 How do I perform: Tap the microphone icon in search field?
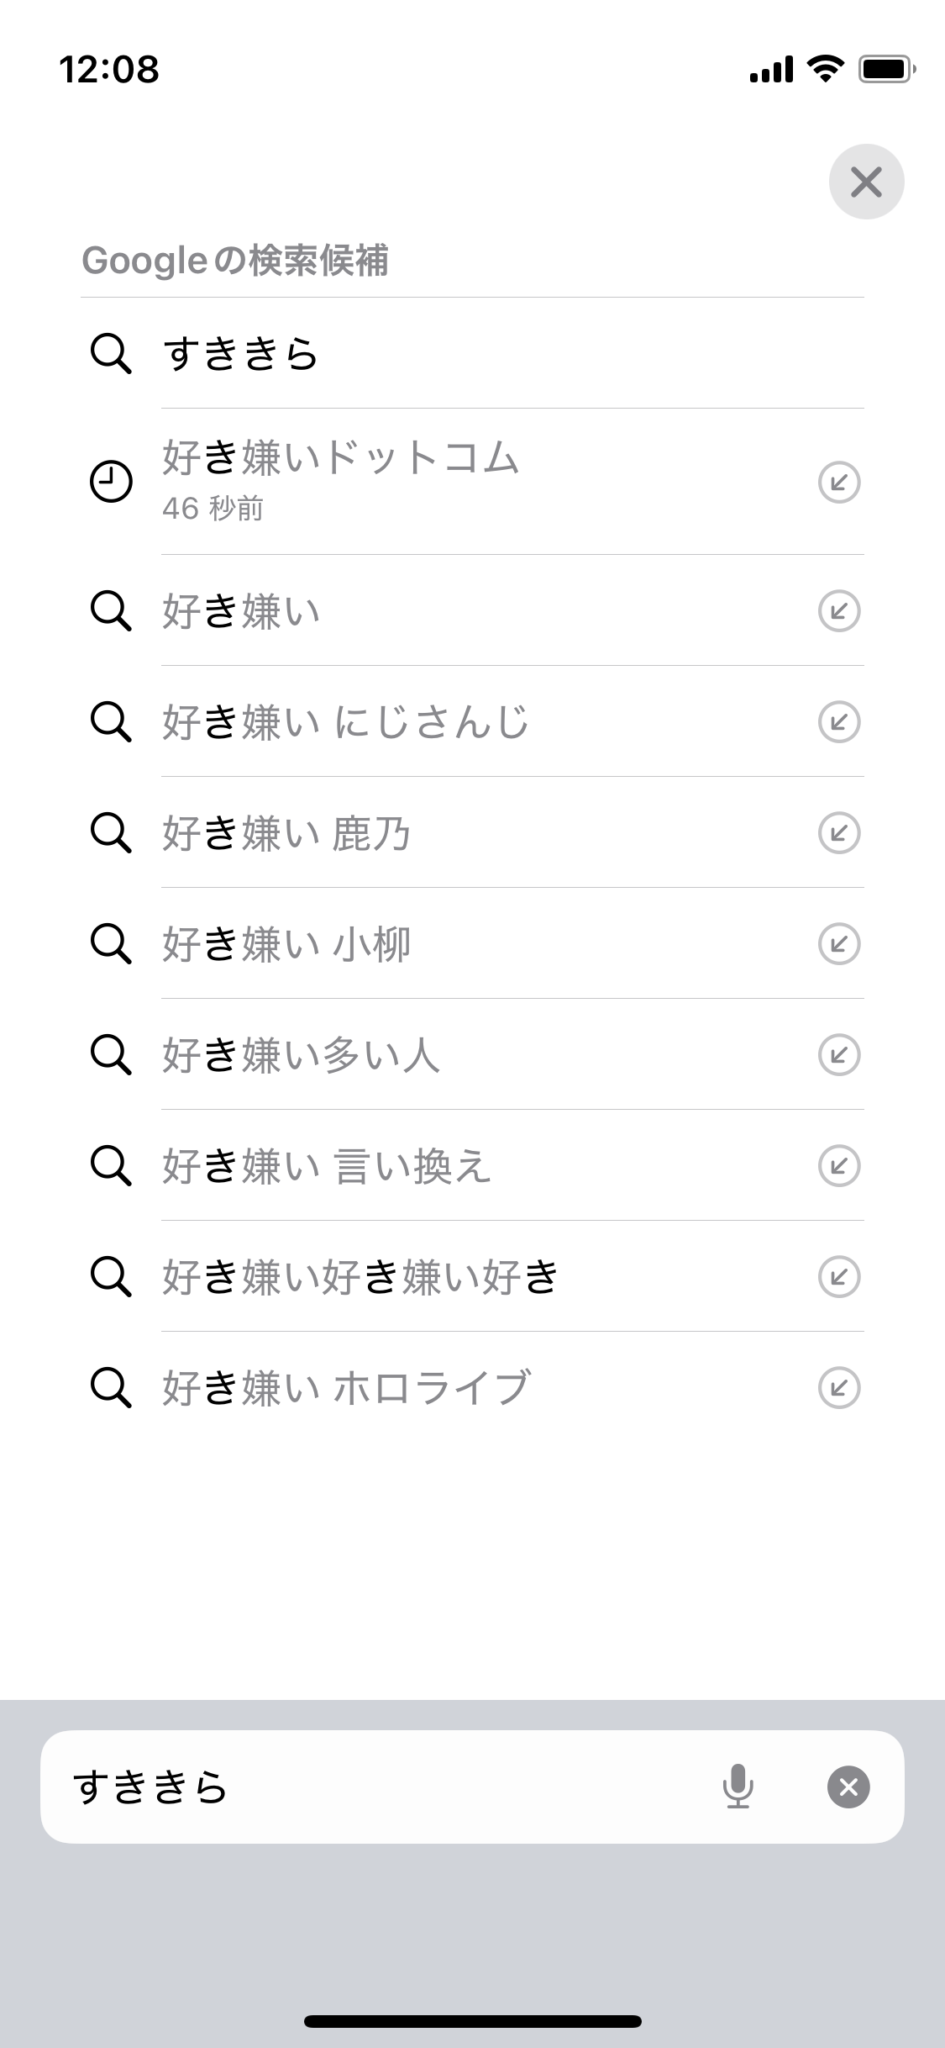coord(738,1787)
